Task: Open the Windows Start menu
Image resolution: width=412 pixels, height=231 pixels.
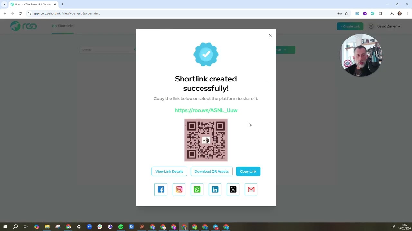Action: pyautogui.click(x=5, y=227)
